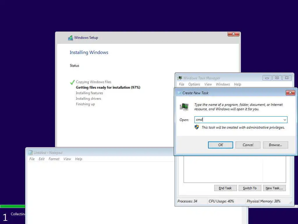This screenshot has height=224, width=298.
Task: Click Cancel in Create New Task
Action: click(x=248, y=145)
